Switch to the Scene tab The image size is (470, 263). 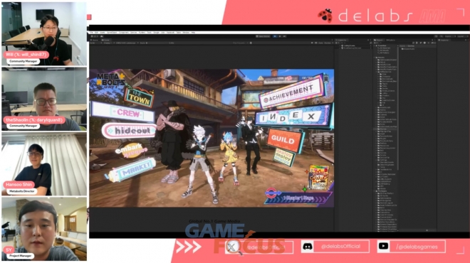click(x=95, y=40)
